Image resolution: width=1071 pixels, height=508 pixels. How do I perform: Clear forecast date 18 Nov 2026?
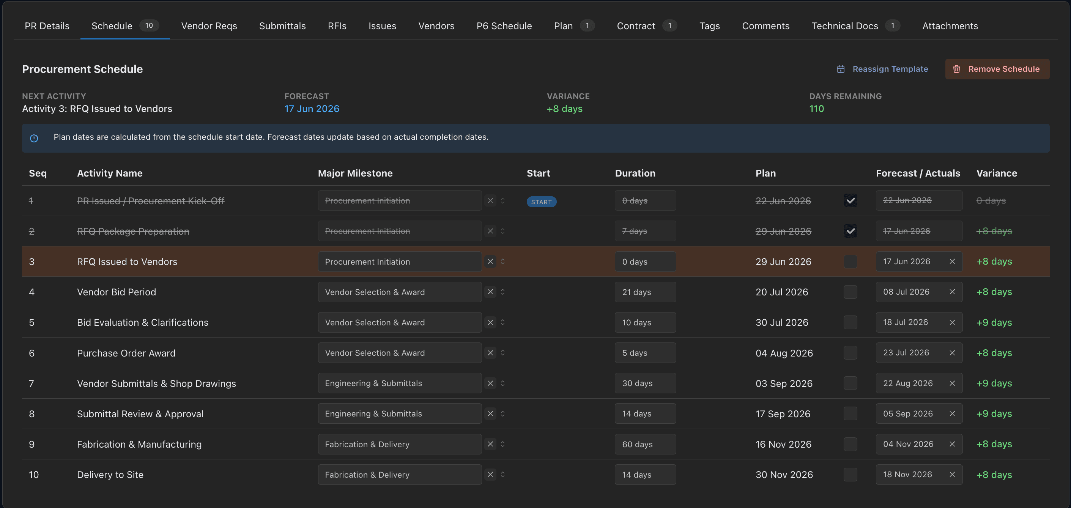tap(952, 474)
